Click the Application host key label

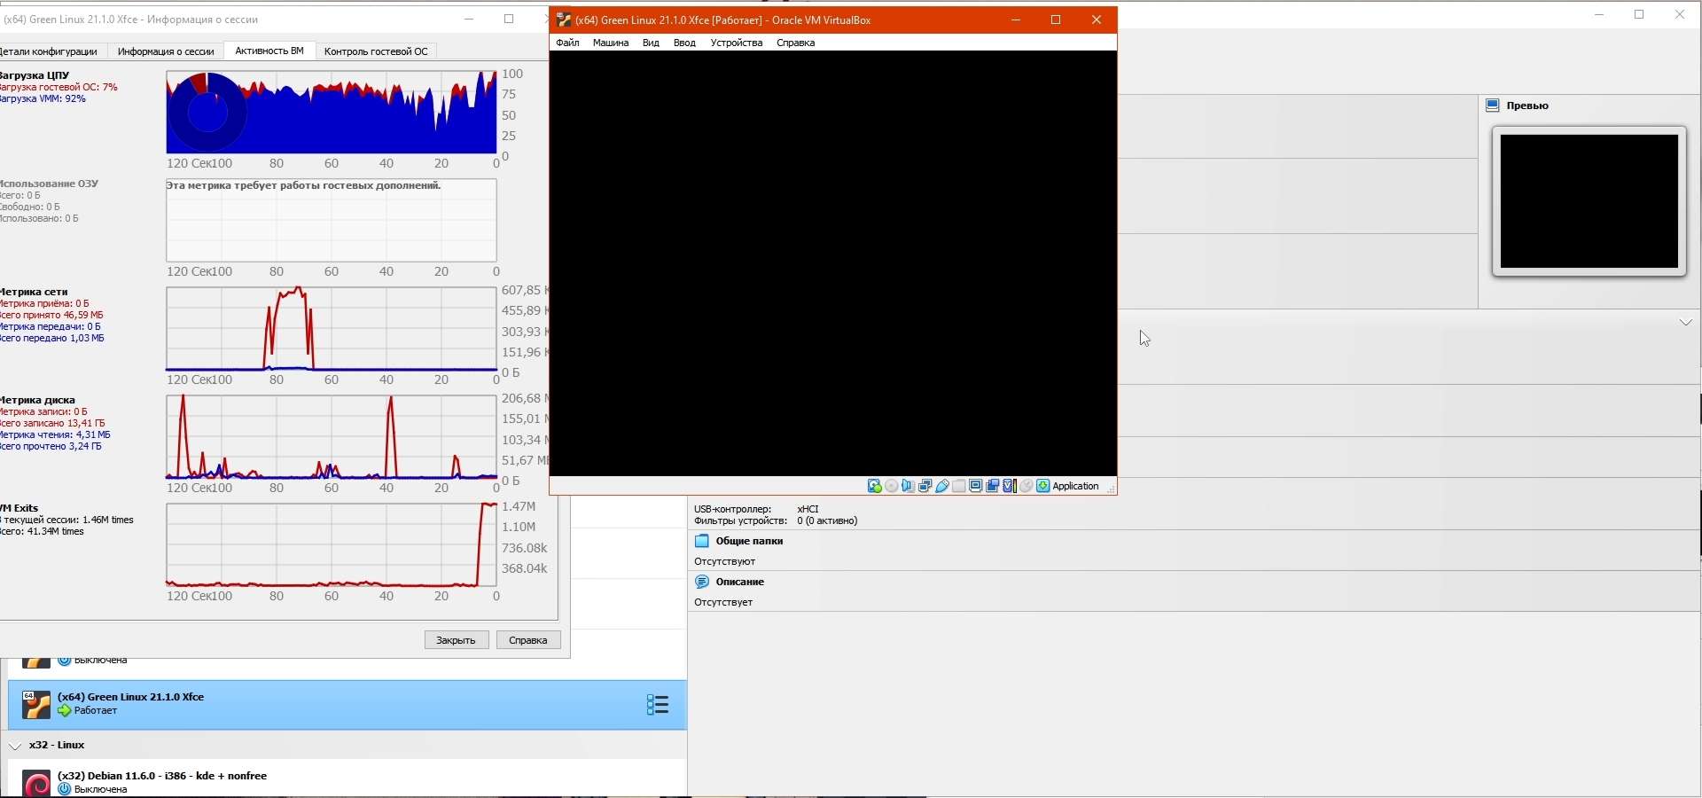point(1076,486)
